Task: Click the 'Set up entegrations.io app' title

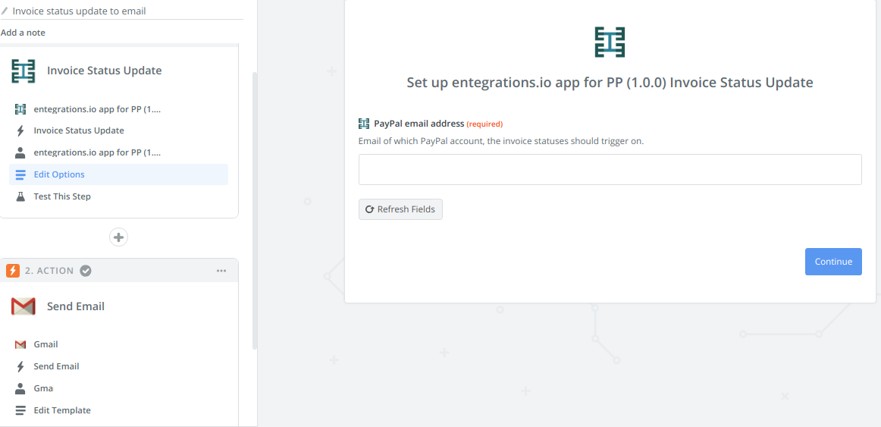Action: [610, 83]
